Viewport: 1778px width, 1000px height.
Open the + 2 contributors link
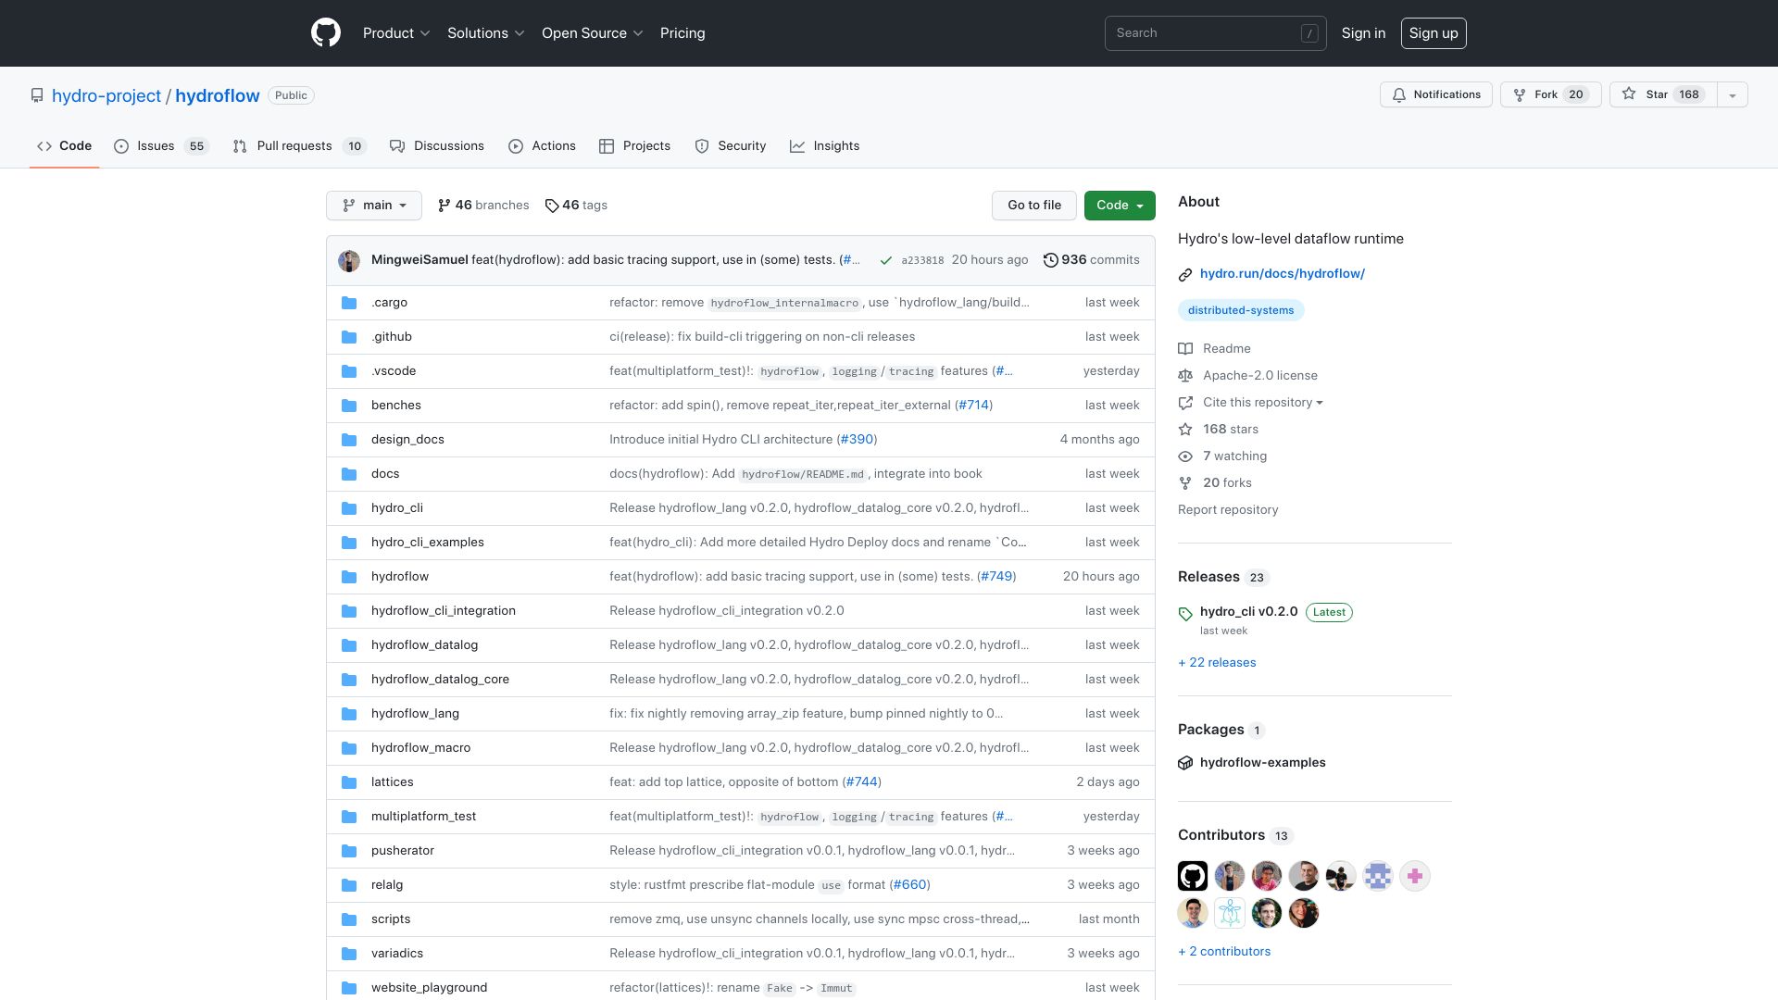(1224, 952)
